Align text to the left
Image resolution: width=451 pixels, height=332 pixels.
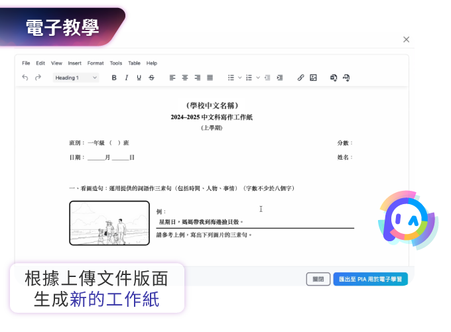(172, 78)
